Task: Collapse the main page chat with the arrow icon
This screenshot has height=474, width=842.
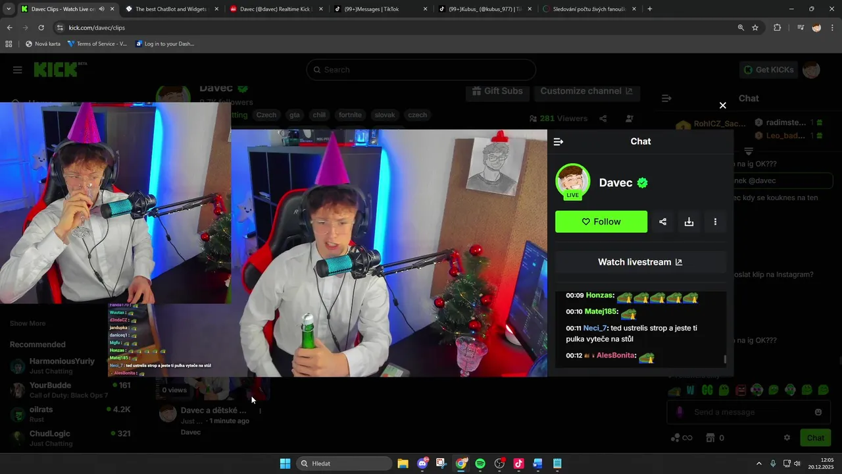Action: point(666,98)
